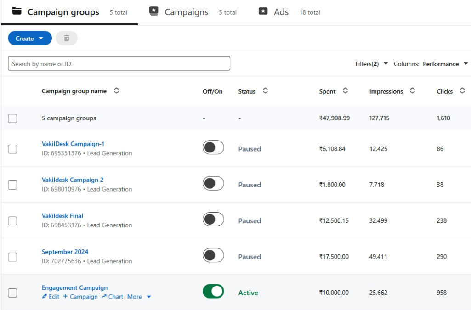Sort the Clicks column

click(462, 91)
